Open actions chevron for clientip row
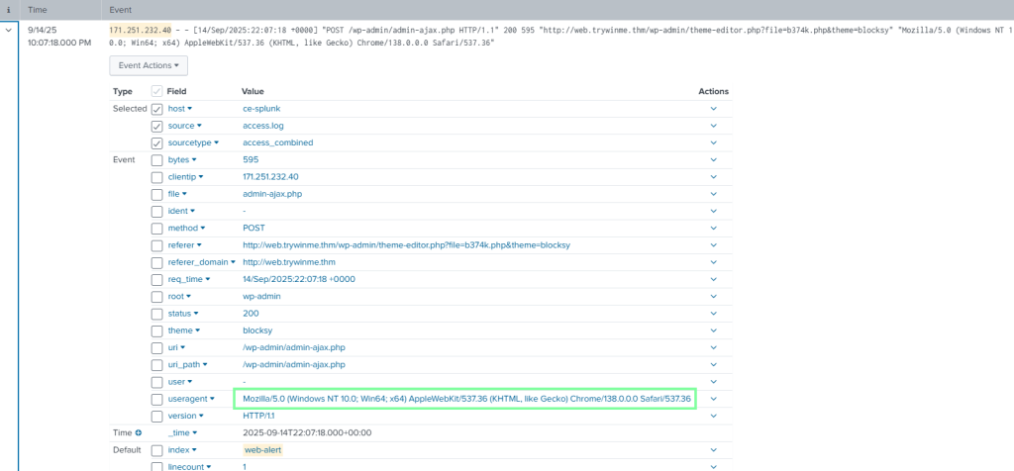 click(713, 176)
